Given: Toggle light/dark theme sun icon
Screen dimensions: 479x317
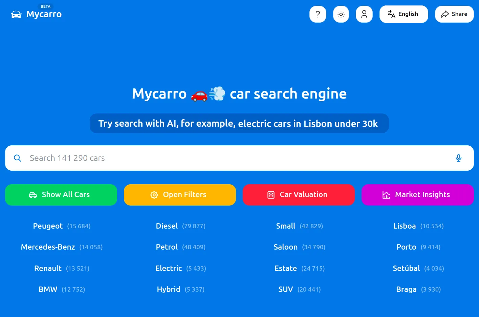Looking at the screenshot, I should [x=341, y=14].
